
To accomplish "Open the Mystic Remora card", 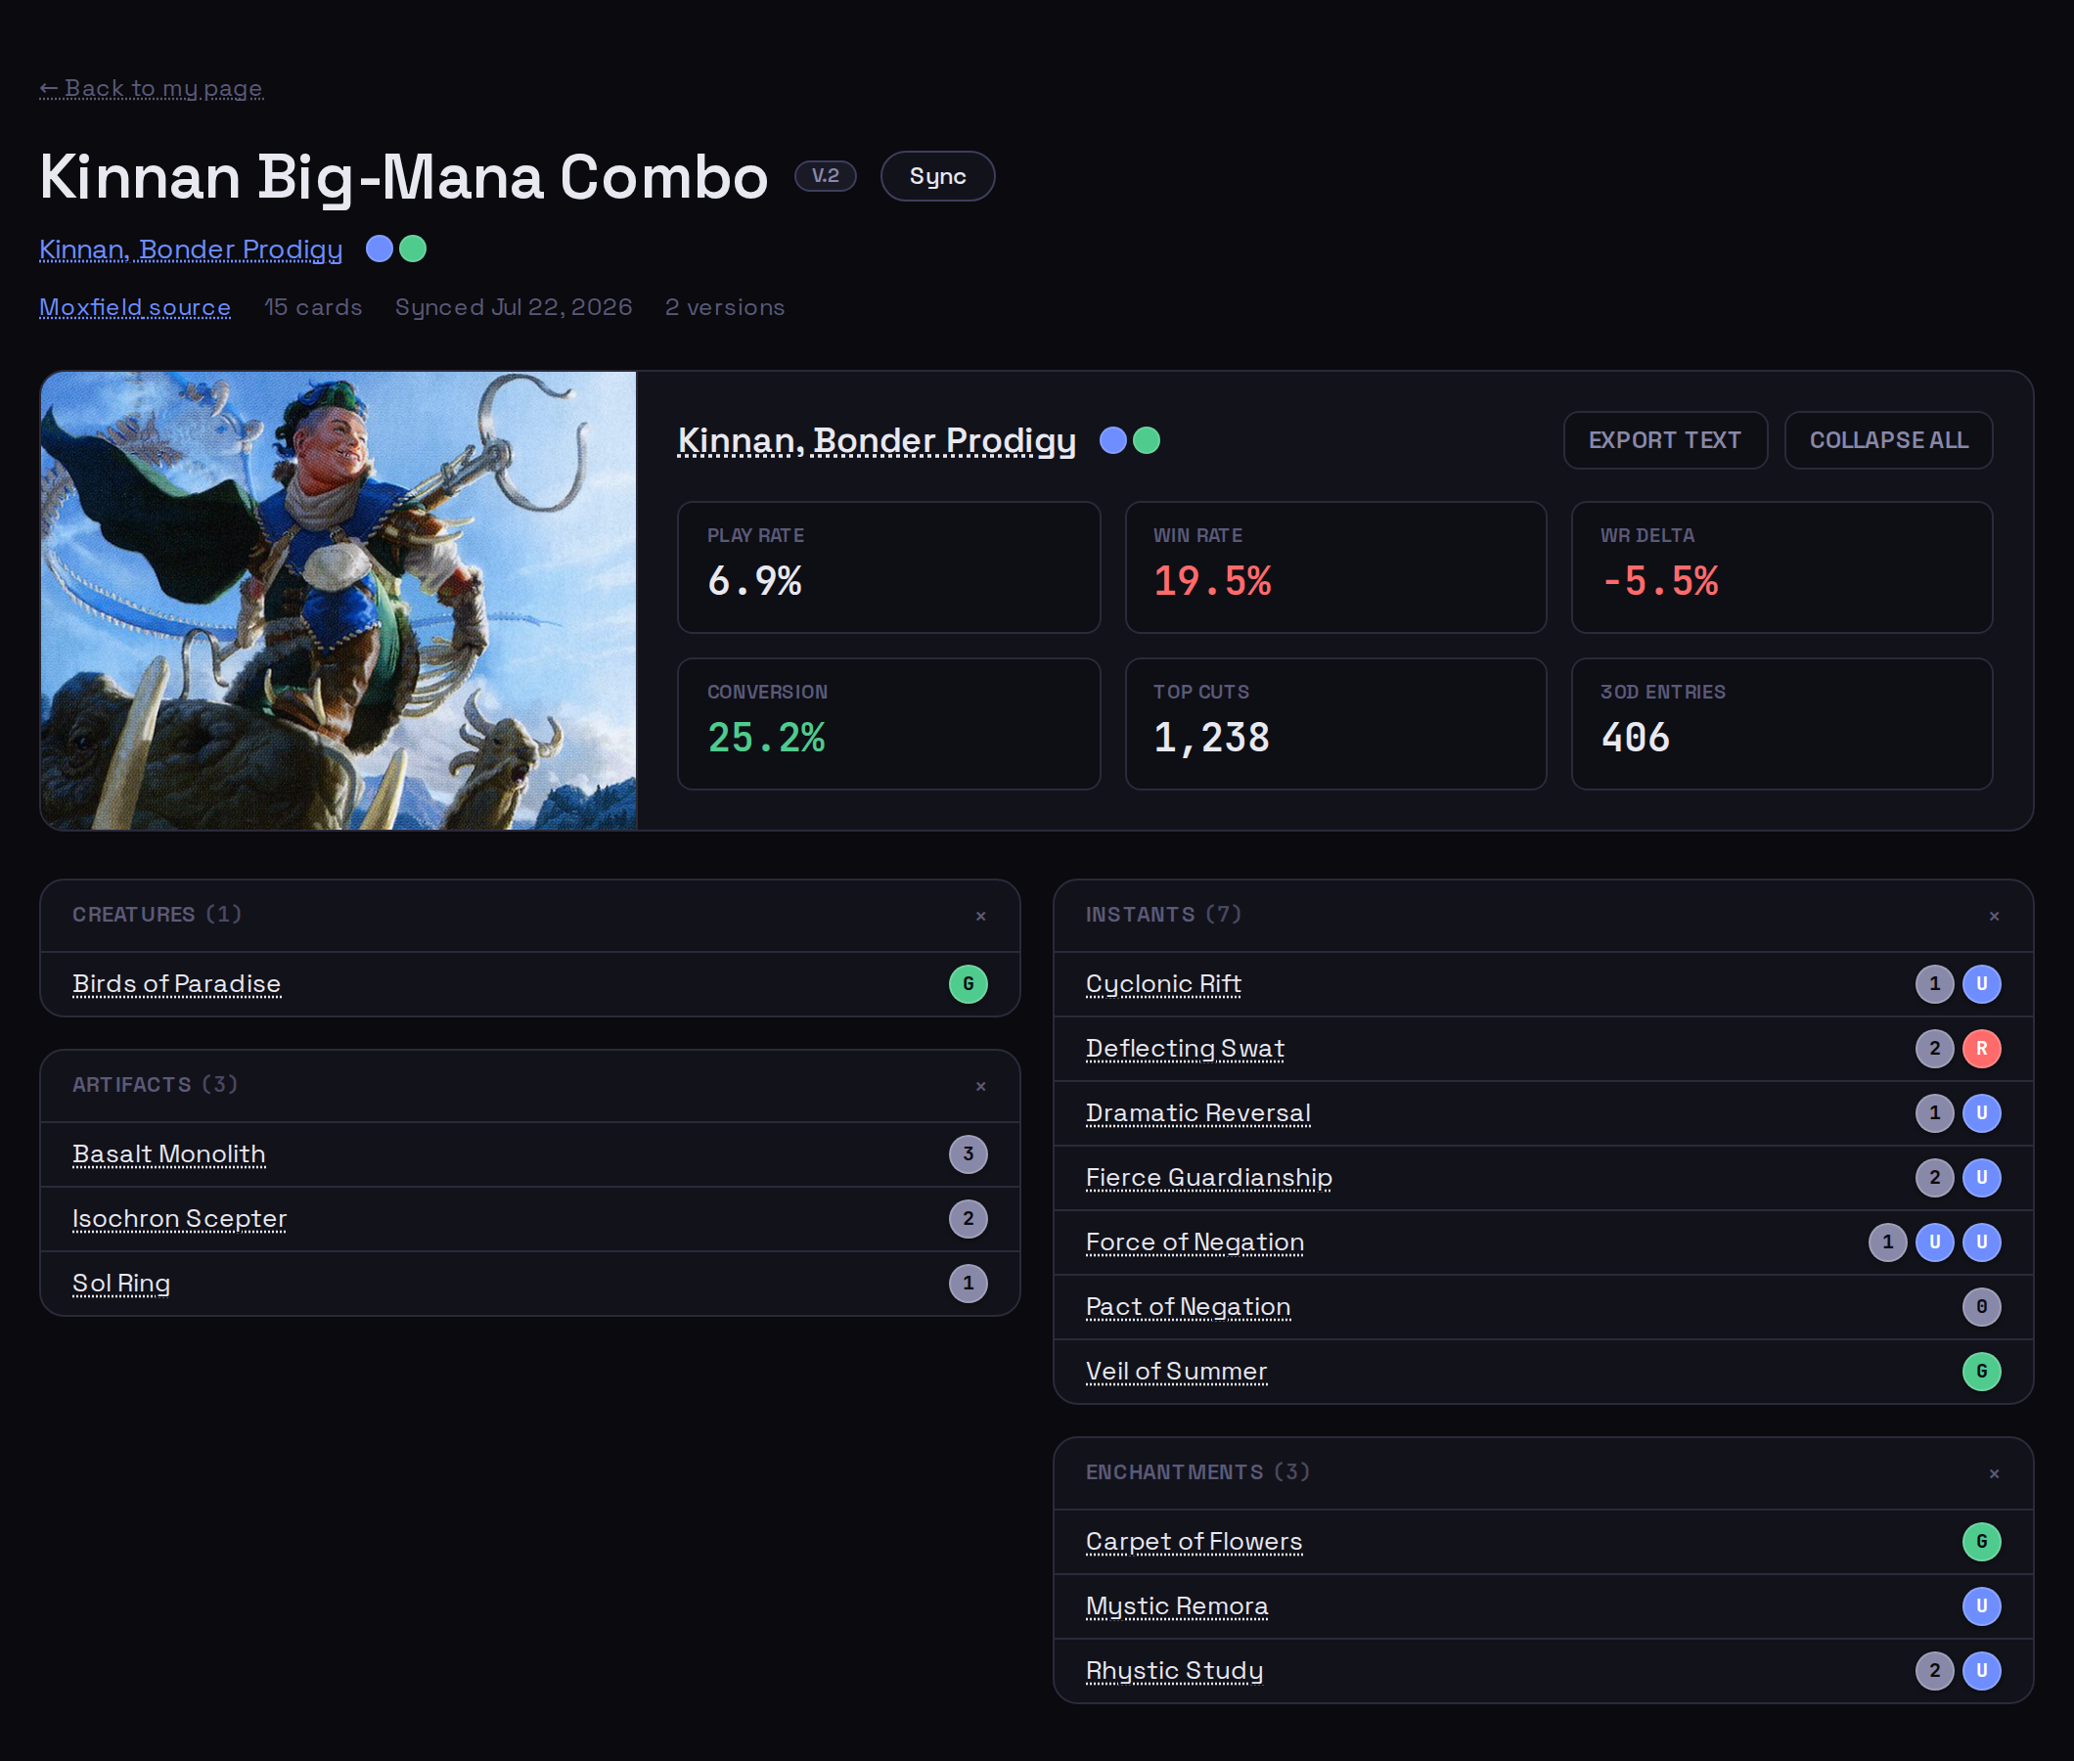I will 1178,1606.
